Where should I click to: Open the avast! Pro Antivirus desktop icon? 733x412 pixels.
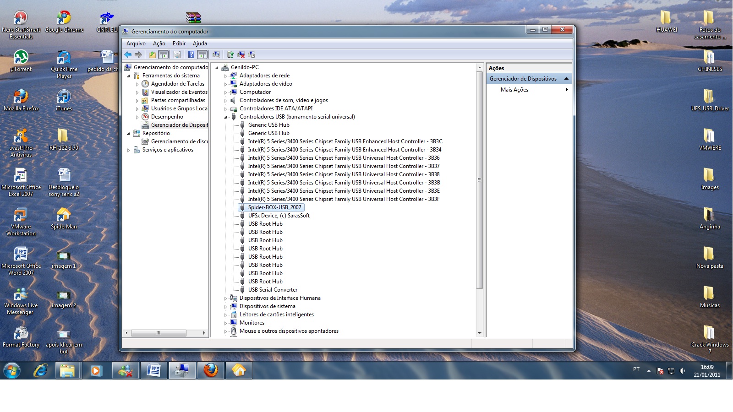(21, 143)
